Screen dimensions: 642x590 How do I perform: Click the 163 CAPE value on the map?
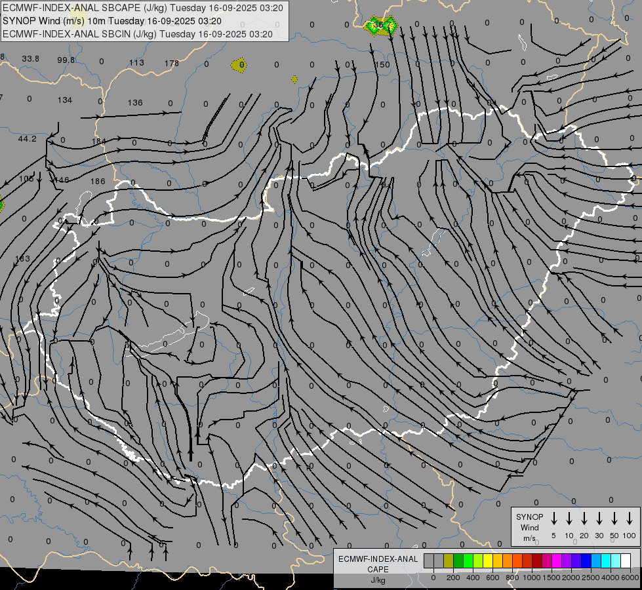pos(23,258)
